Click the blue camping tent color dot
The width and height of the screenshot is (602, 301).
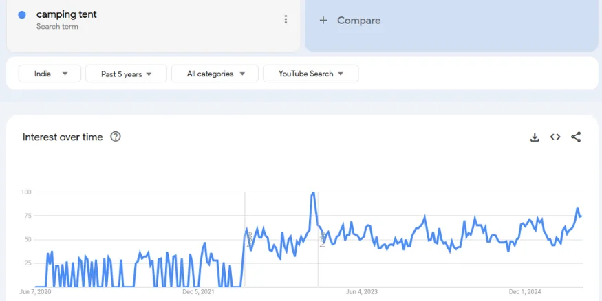23,15
